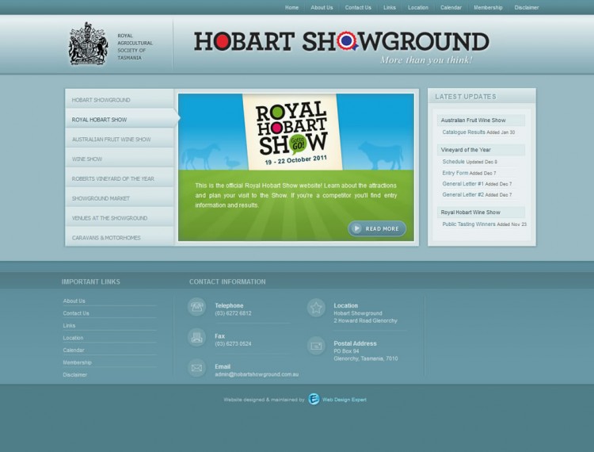Click the admin@hobartshowground.com.au email address
Screen dimensions: 594x452
coord(257,374)
